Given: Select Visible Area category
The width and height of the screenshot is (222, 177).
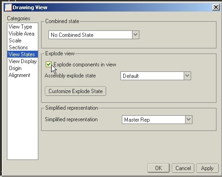Looking at the screenshot, I should [x=23, y=34].
